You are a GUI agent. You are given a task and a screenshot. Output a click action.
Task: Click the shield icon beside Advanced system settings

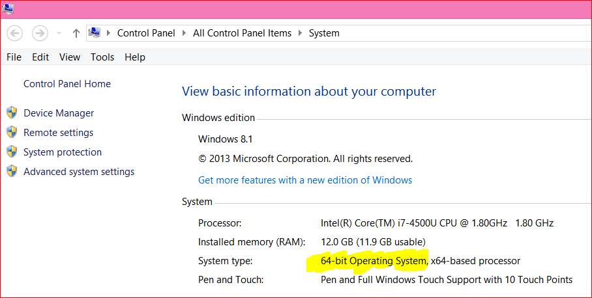click(12, 171)
